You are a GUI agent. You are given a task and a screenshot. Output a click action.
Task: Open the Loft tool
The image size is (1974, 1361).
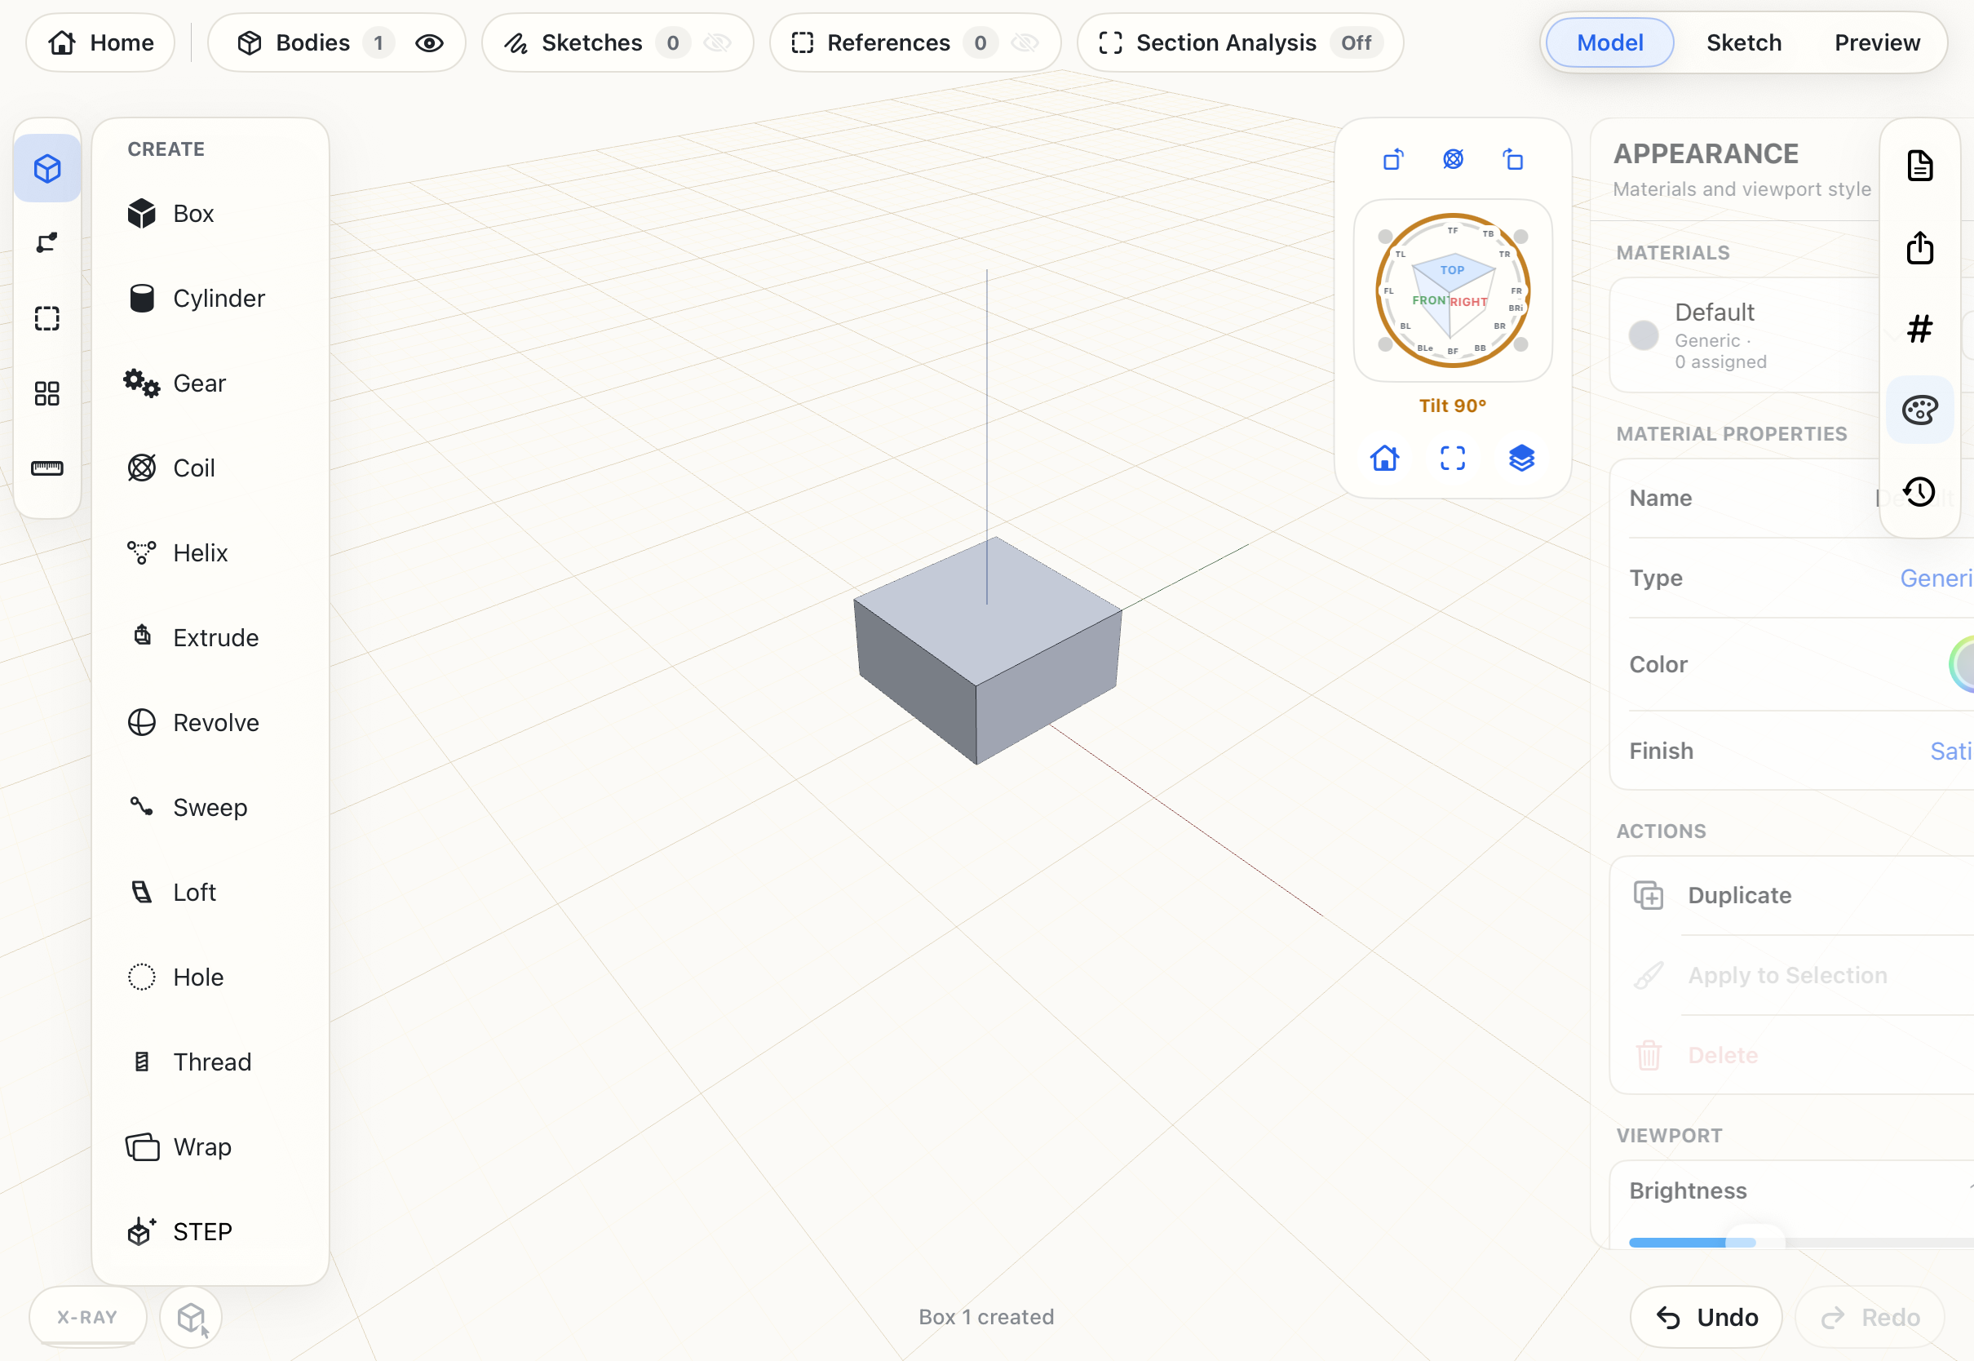point(210,892)
